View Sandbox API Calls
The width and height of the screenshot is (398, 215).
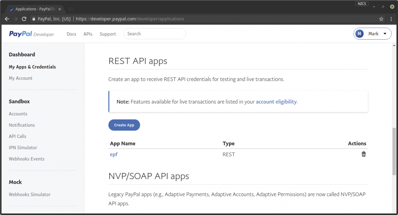click(x=17, y=136)
